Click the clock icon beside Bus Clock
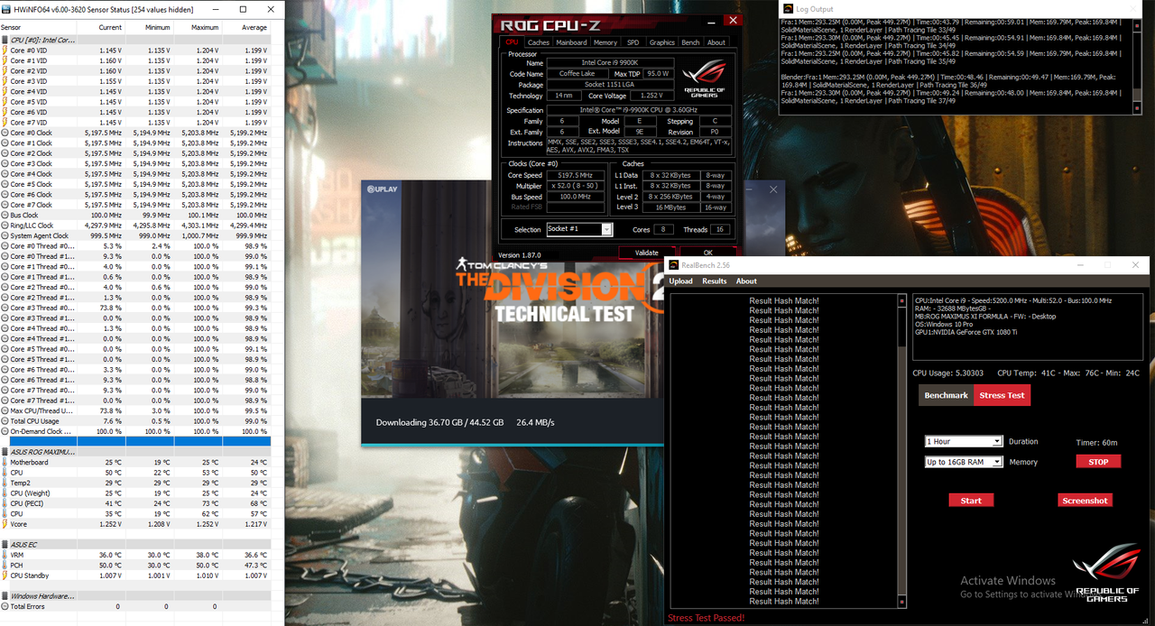Viewport: 1155px width, 626px height. (5, 216)
